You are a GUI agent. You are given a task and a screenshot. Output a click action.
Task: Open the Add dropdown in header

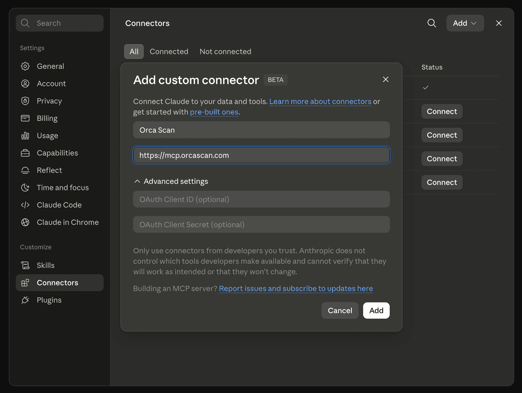(465, 23)
